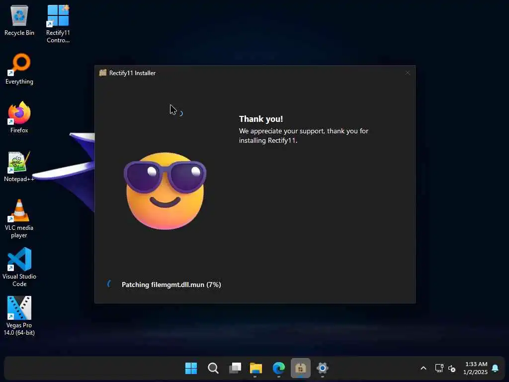Open the network status tray icon
This screenshot has width=509, height=382.
coord(439,368)
